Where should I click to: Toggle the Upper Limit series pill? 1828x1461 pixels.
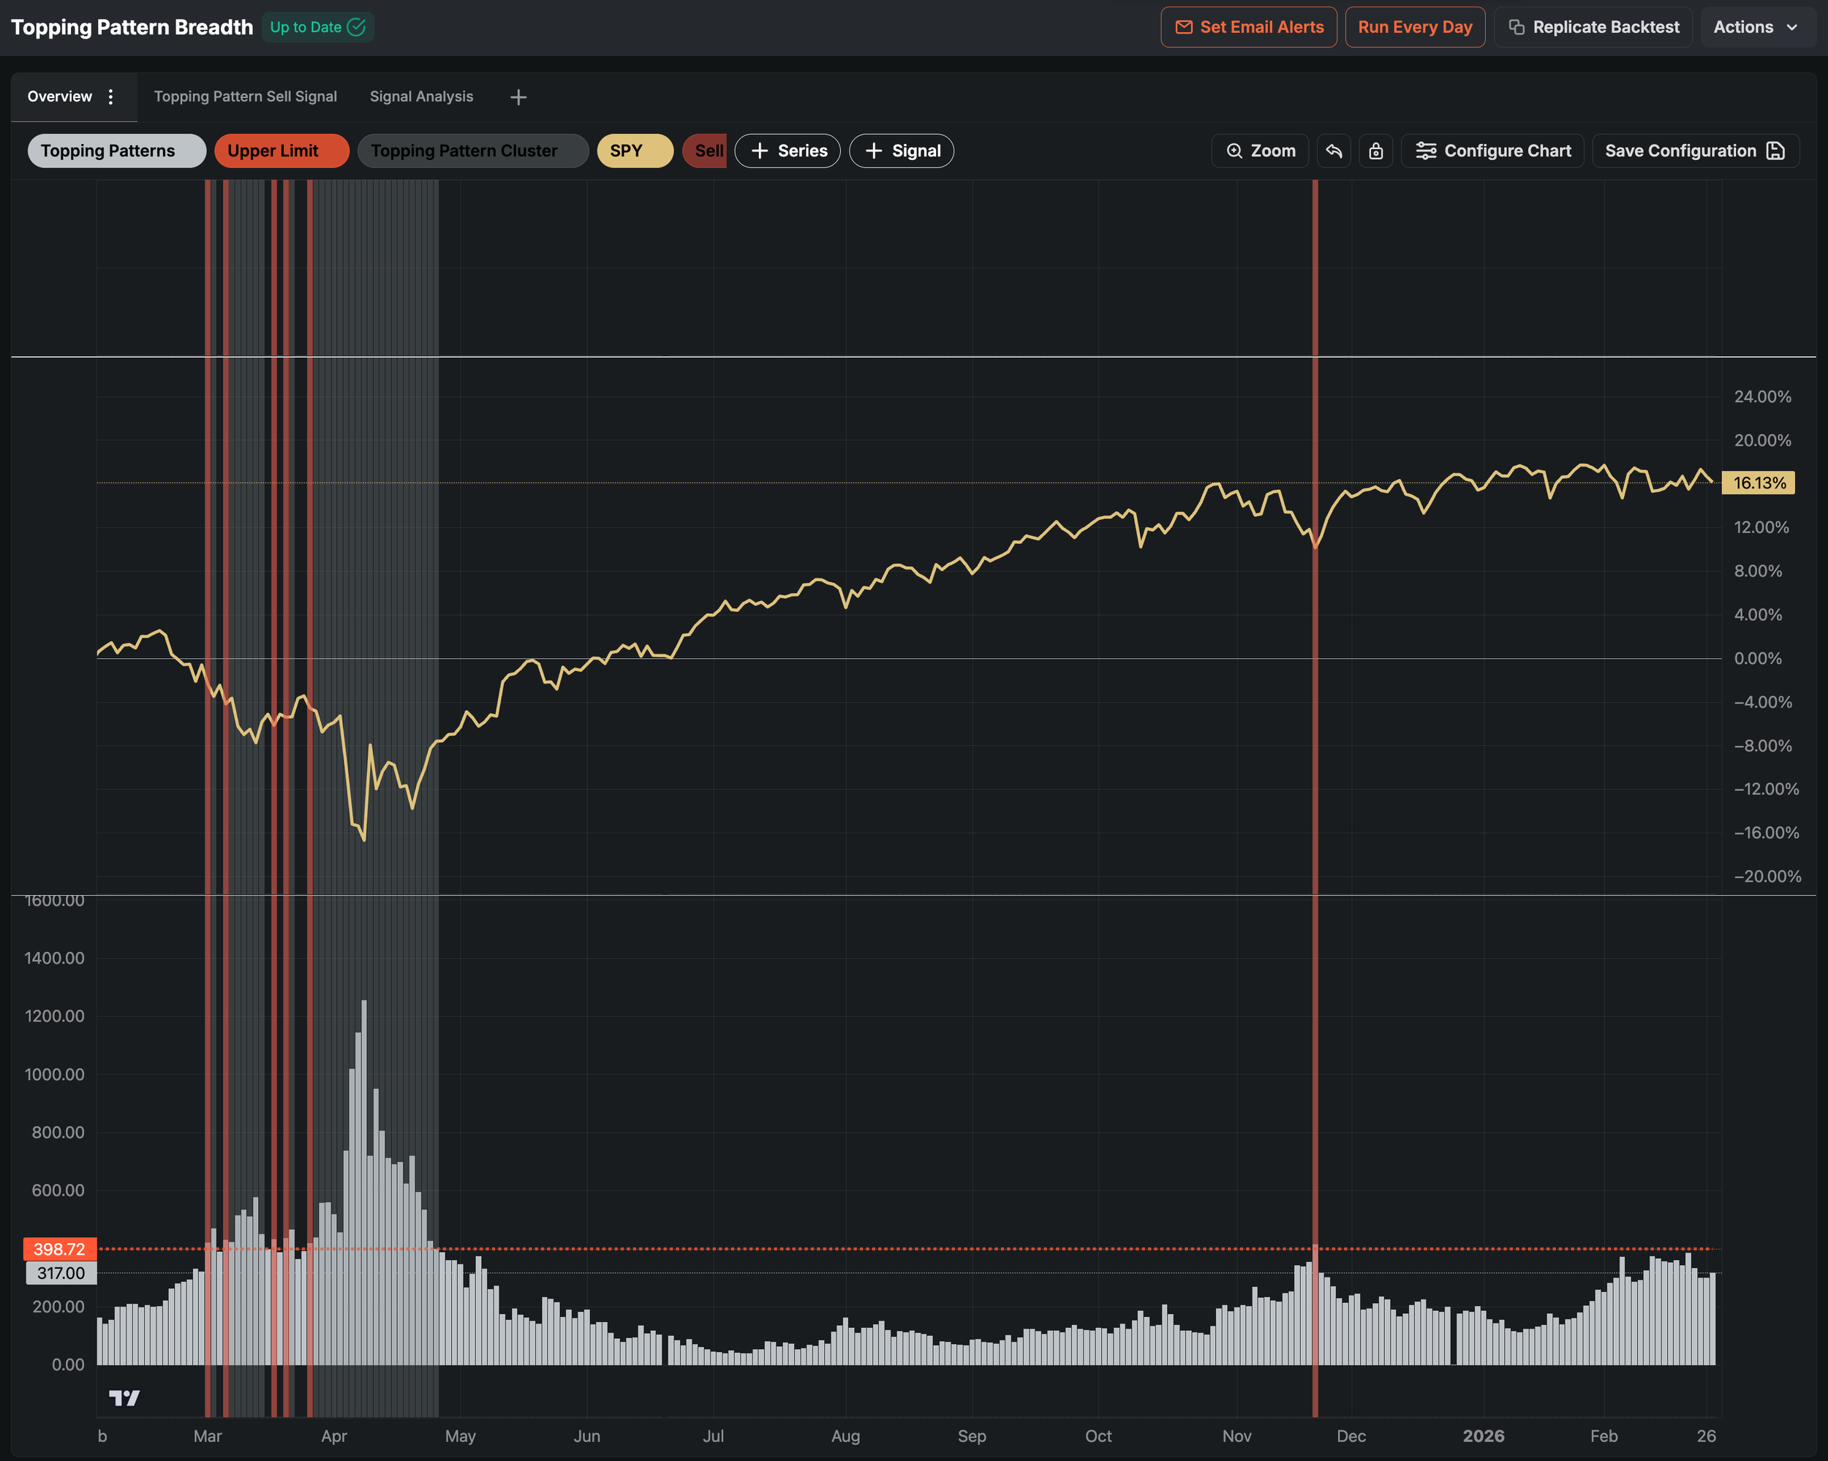coord(281,151)
